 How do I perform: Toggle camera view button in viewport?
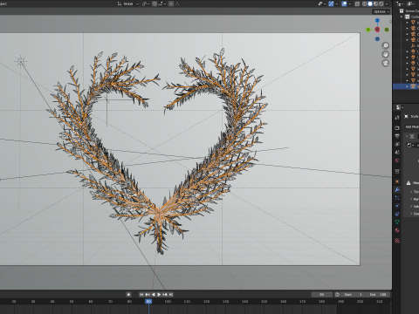386,63
